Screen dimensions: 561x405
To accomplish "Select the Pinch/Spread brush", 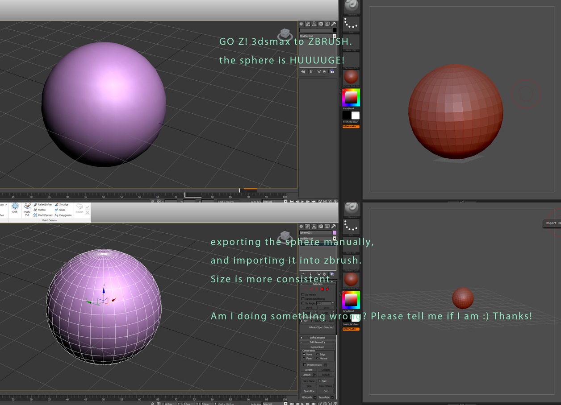I will click(x=43, y=215).
